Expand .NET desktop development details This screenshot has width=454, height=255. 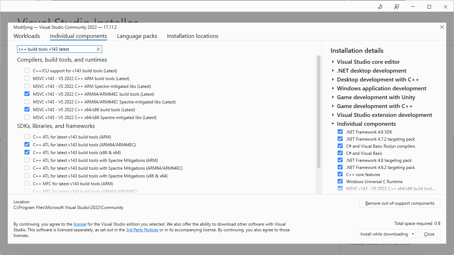(333, 71)
